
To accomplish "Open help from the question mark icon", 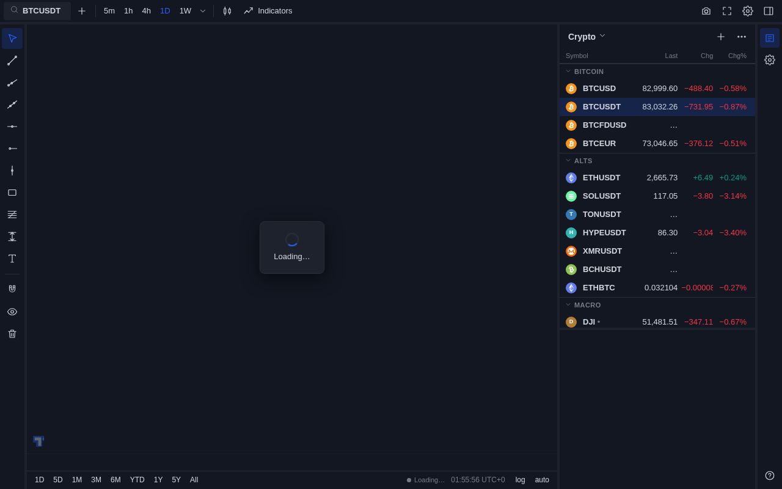I will [770, 476].
